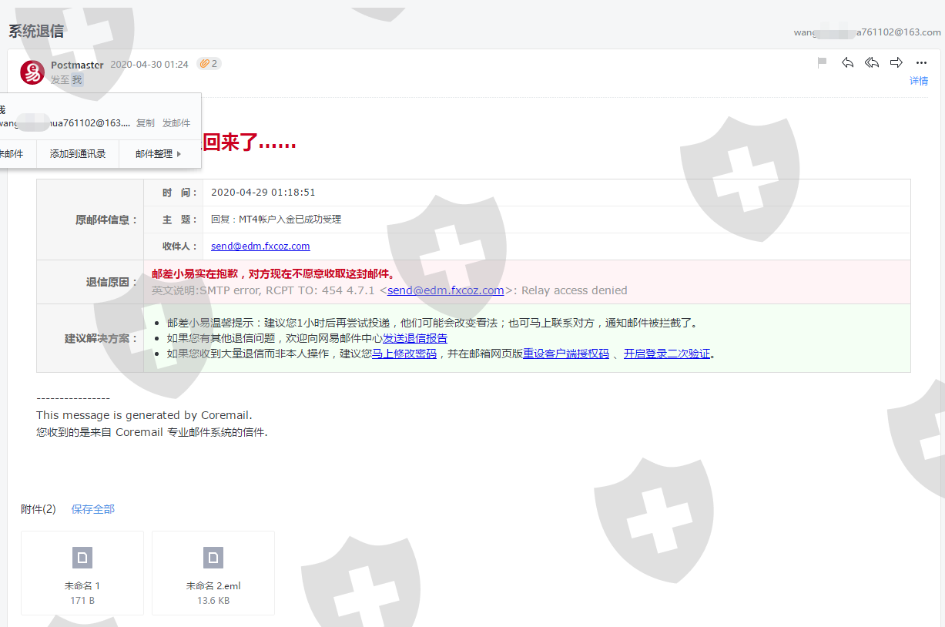Image resolution: width=945 pixels, height=627 pixels.
Task: Select 添加到通讯录 in the popup
Action: [78, 154]
